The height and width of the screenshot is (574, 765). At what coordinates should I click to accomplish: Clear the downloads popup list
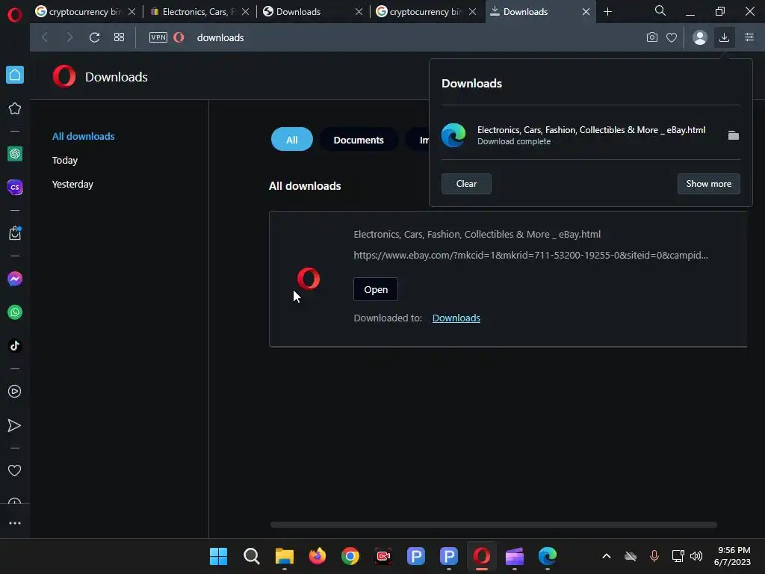click(x=466, y=184)
